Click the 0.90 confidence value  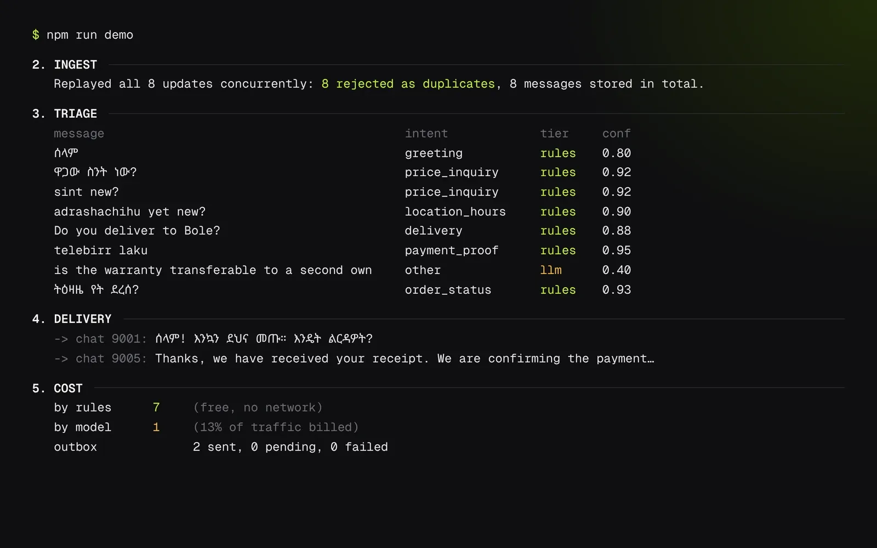click(x=617, y=212)
